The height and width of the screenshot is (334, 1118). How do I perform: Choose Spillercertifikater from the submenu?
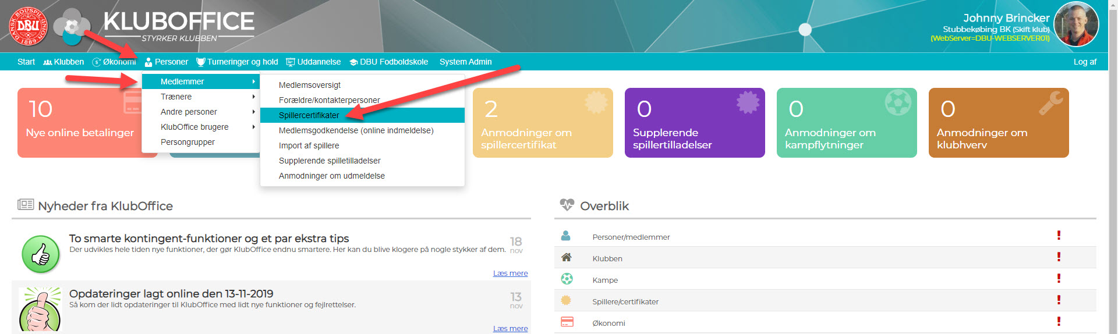[362, 115]
